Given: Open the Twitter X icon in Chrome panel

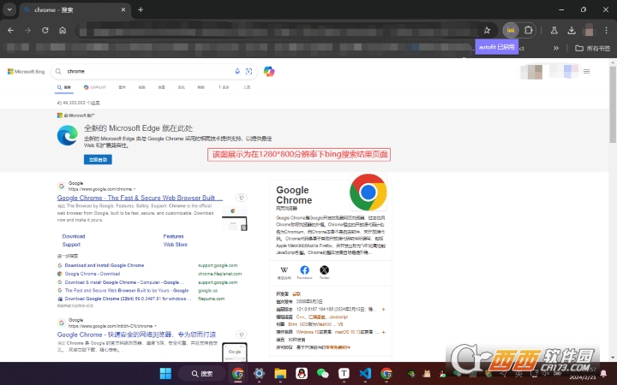Looking at the screenshot, I should (324, 269).
